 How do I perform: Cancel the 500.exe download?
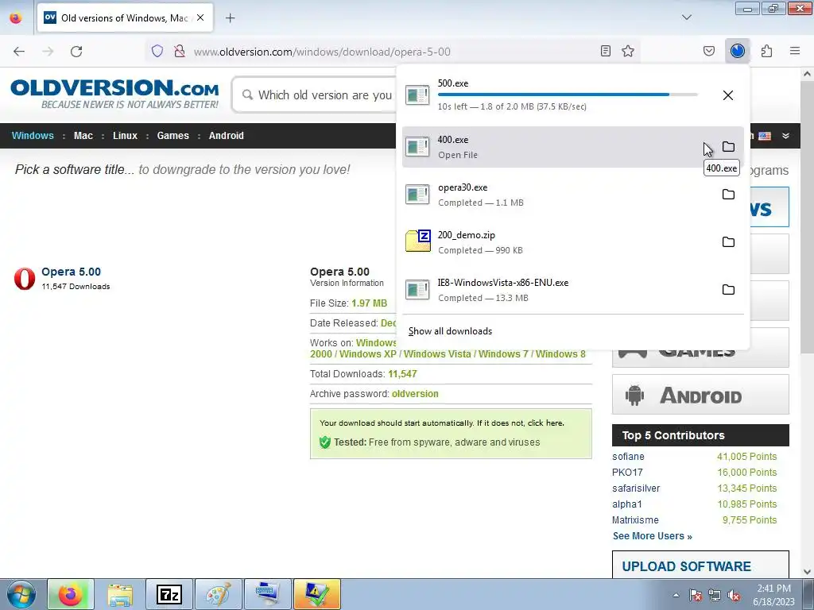coord(728,95)
